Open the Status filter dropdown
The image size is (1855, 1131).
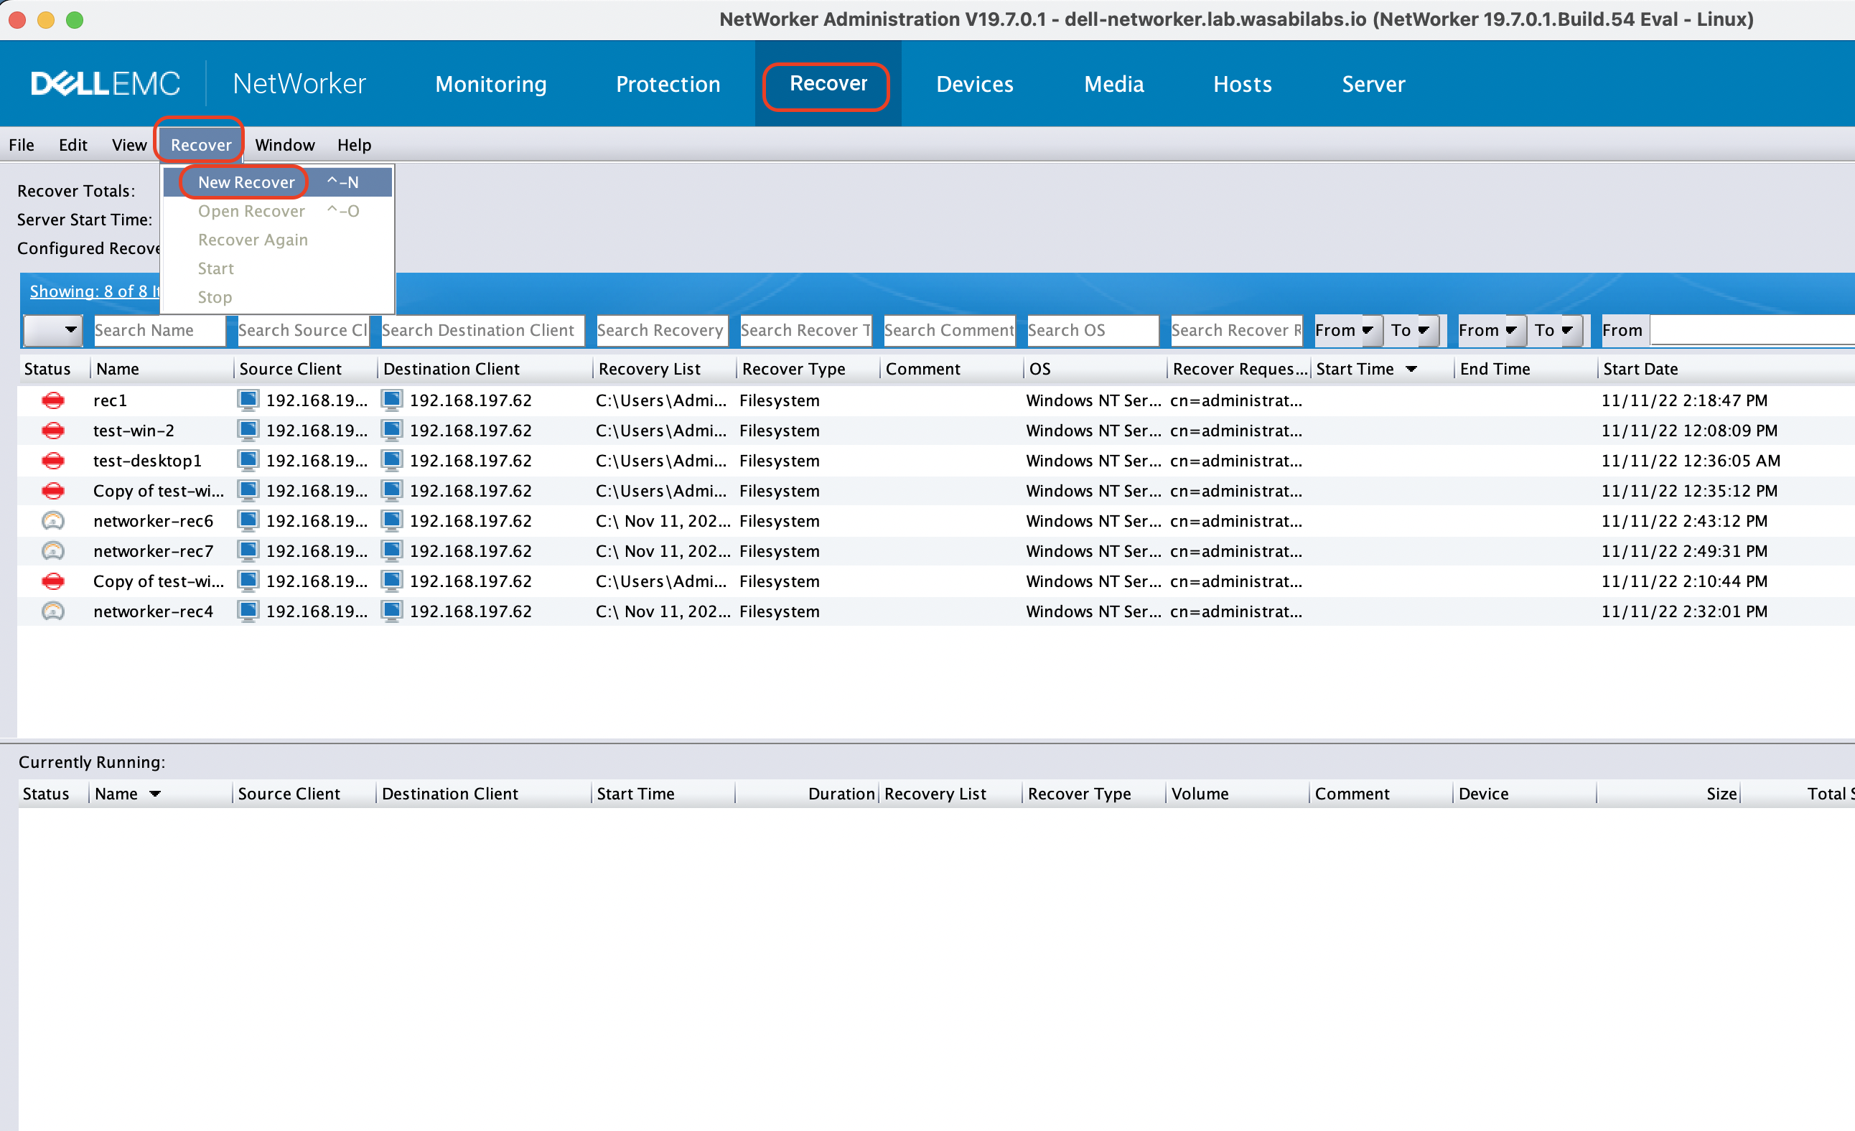(x=52, y=330)
